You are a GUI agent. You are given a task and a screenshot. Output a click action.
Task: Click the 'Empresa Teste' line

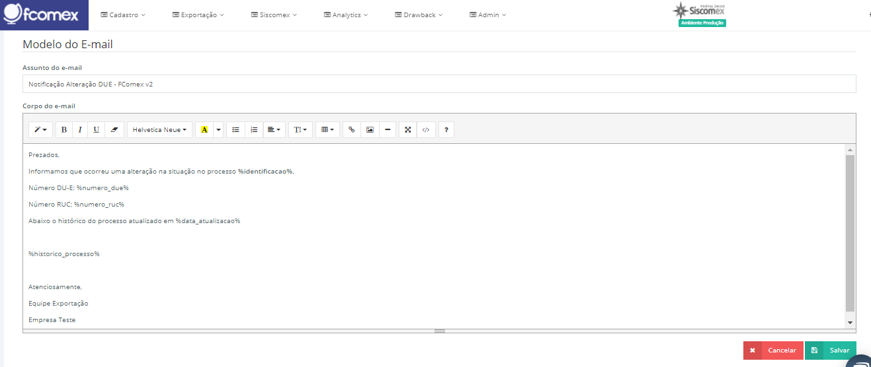point(52,320)
